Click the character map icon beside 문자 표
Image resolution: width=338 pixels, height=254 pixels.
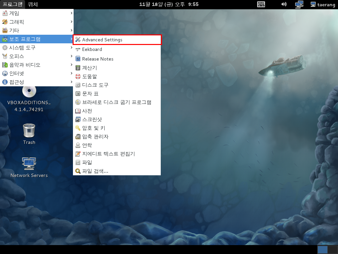pyautogui.click(x=78, y=94)
